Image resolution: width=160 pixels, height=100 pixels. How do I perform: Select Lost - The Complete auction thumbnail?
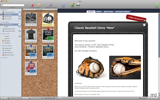(31, 52)
